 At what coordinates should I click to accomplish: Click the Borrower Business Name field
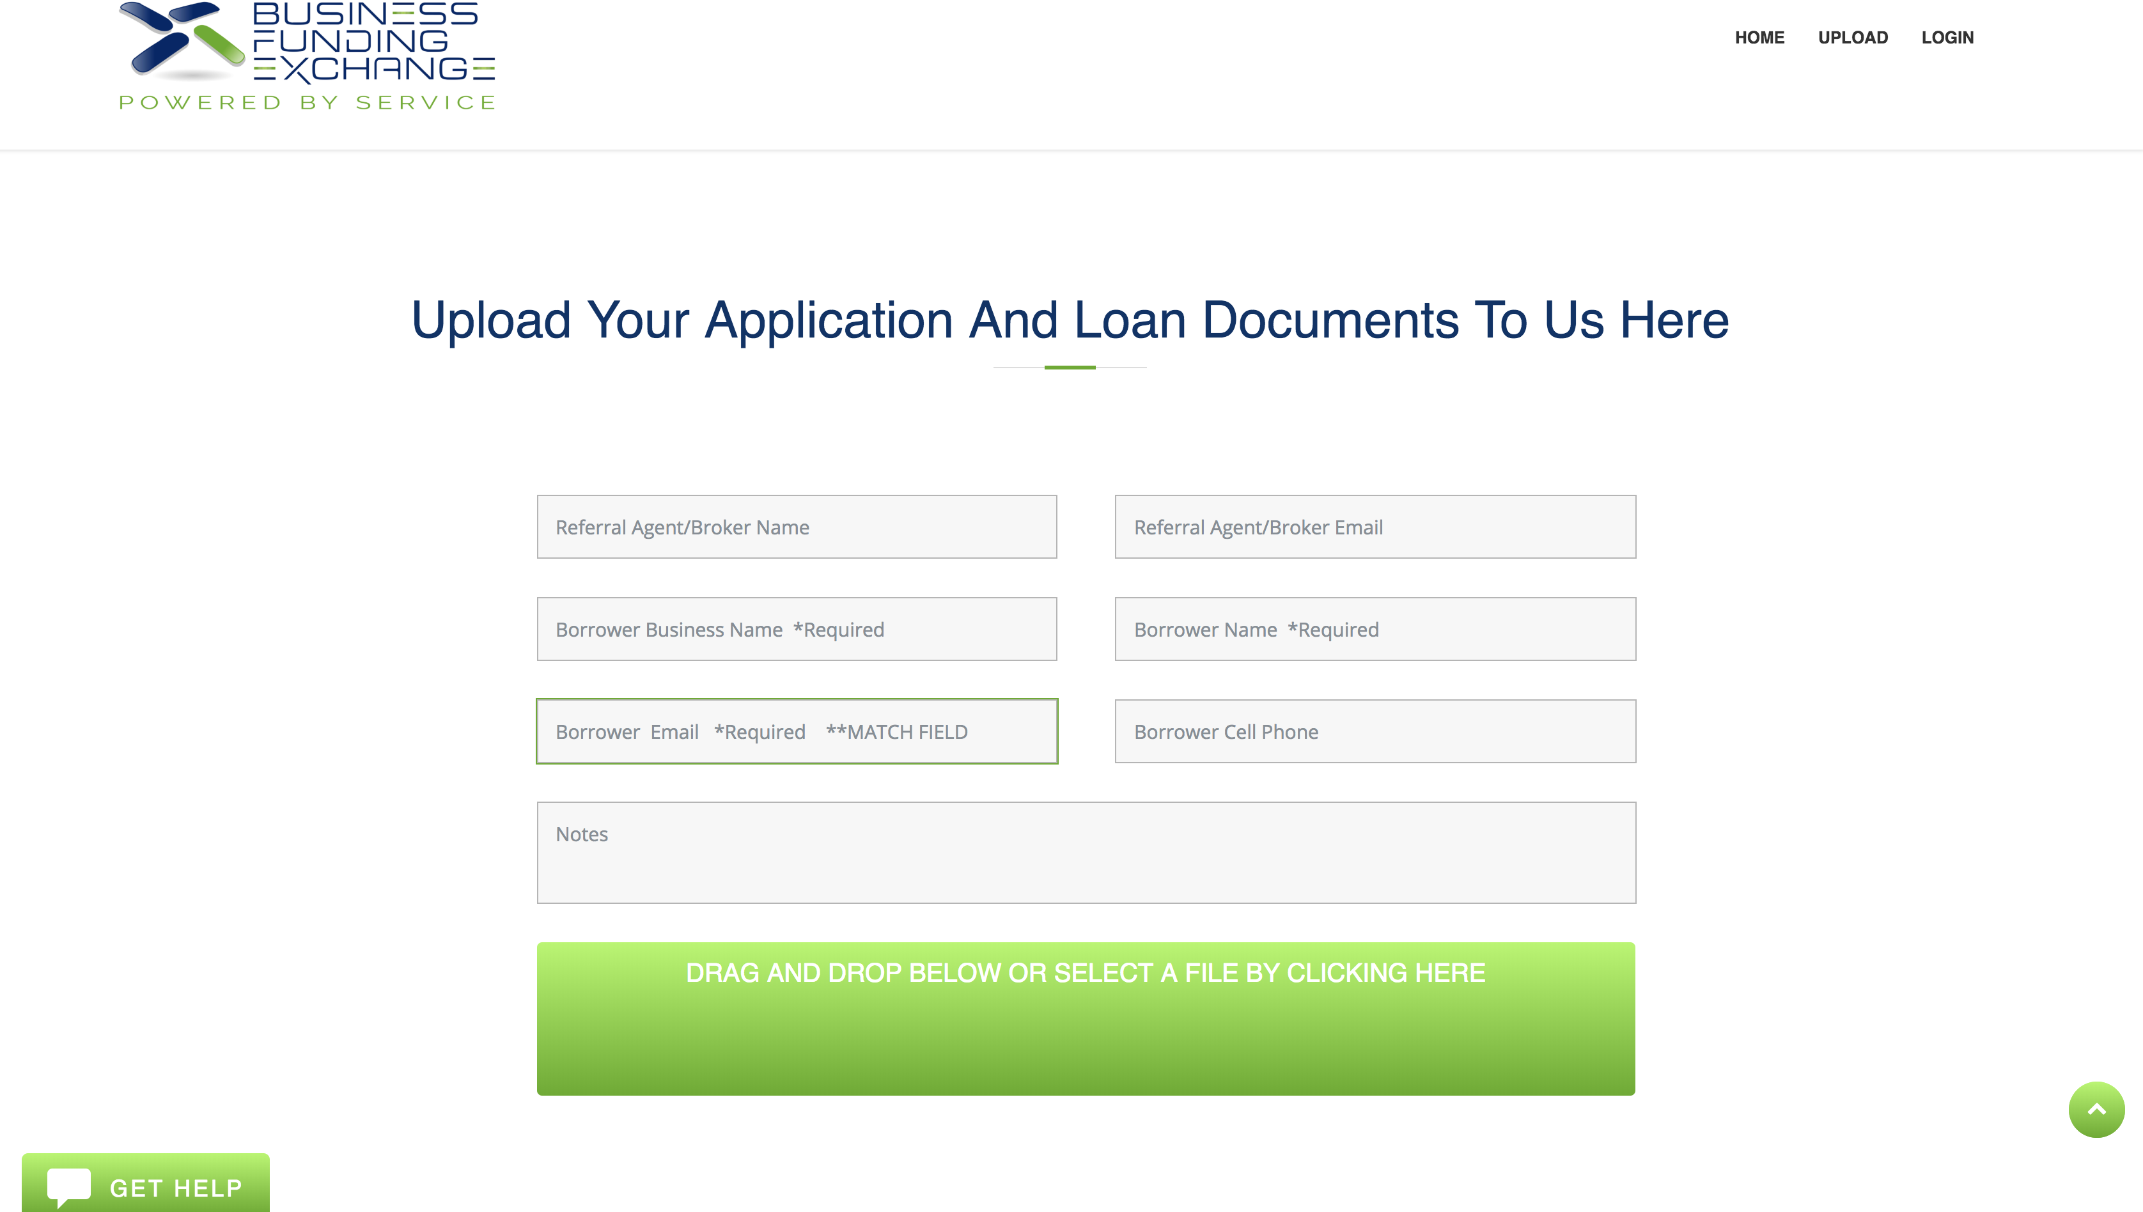795,628
